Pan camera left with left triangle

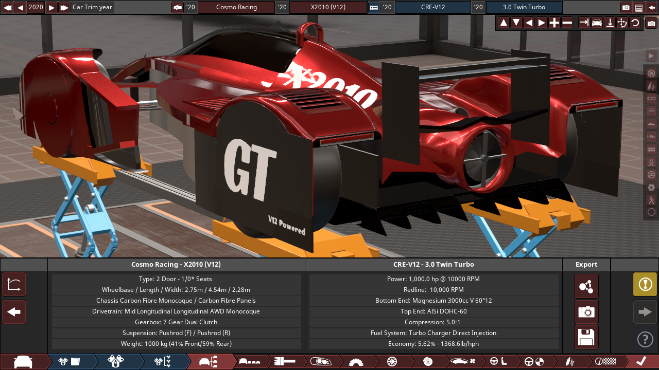point(529,23)
